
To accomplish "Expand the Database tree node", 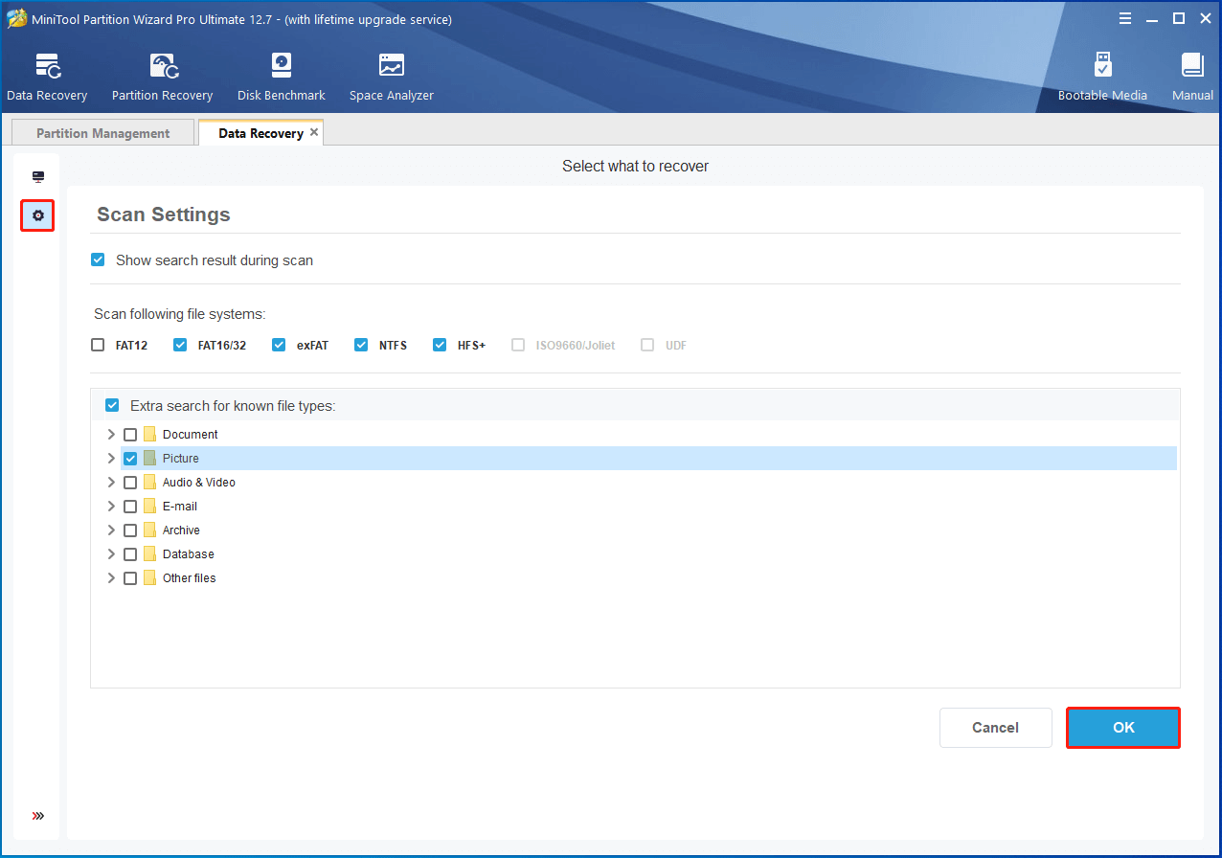I will click(111, 553).
